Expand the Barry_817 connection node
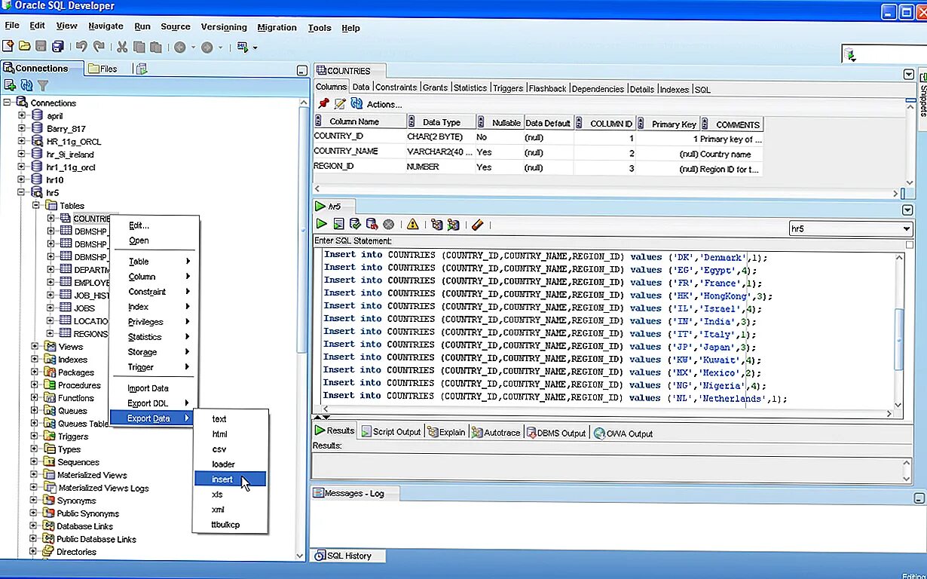The image size is (927, 579). pos(22,128)
